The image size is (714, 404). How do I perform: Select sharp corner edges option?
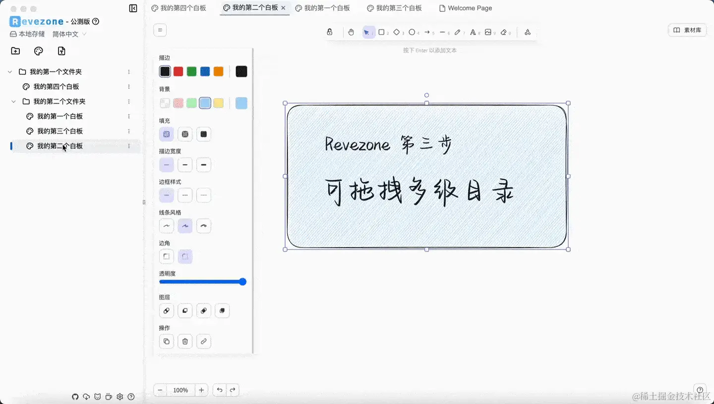167,256
